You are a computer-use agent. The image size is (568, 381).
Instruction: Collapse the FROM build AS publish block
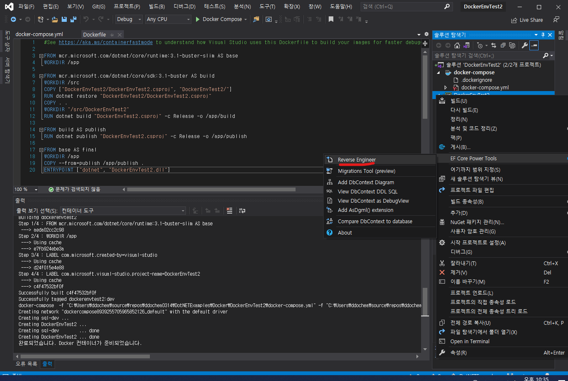[x=41, y=130]
